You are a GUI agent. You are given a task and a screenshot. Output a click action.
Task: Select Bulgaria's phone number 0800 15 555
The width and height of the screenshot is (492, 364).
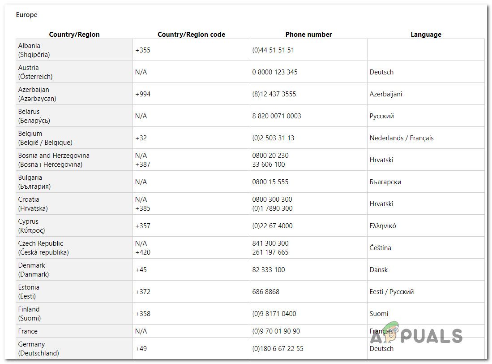[270, 182]
